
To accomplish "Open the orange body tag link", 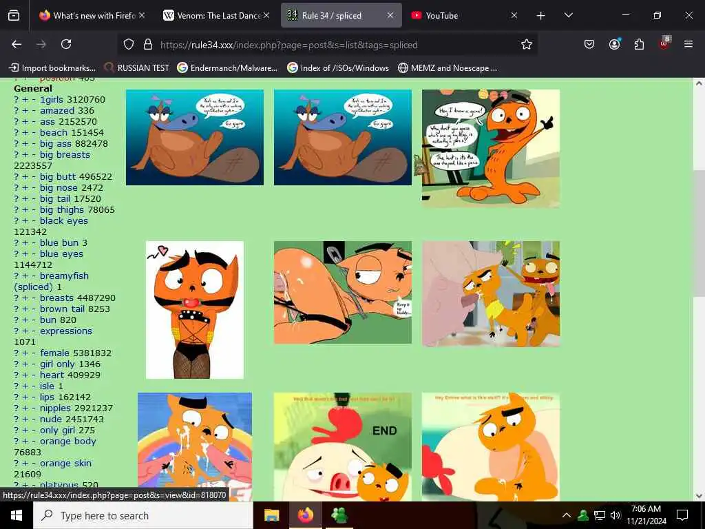I will [68, 442].
